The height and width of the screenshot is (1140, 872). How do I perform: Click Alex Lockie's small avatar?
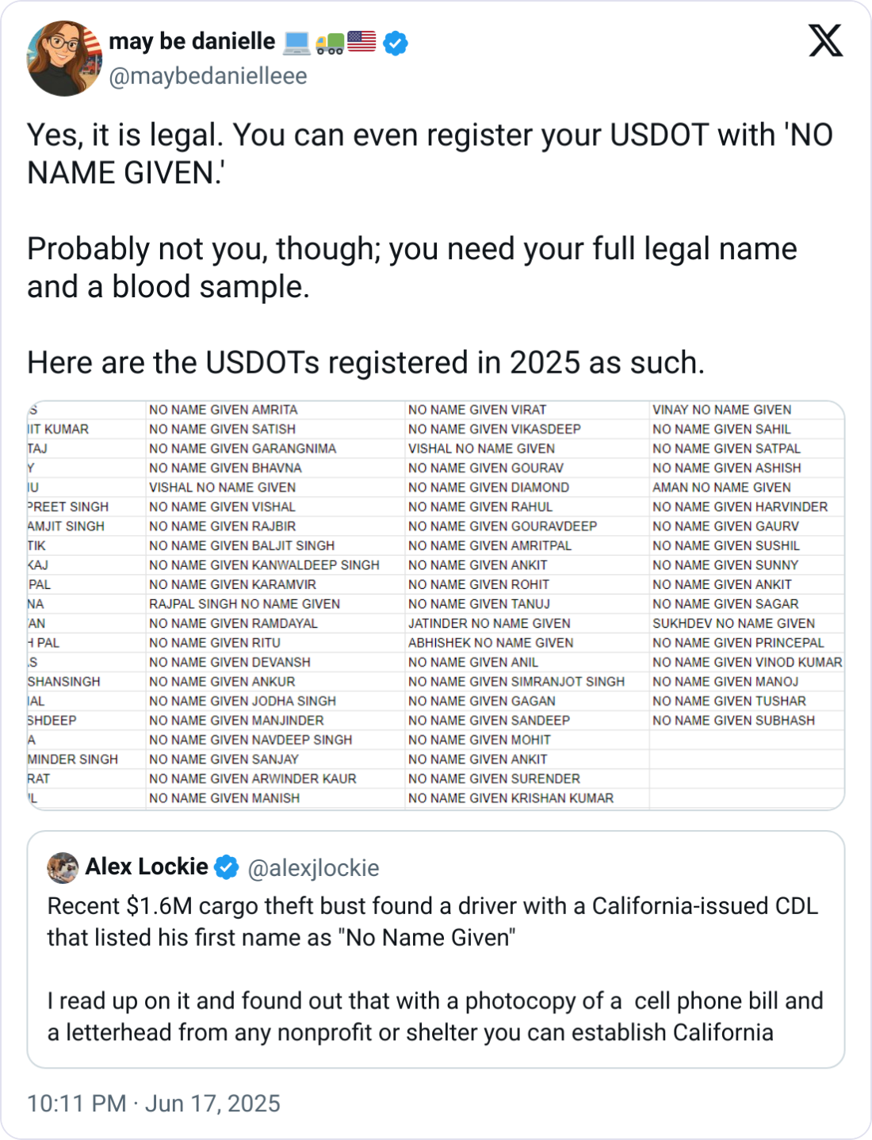coord(63,868)
